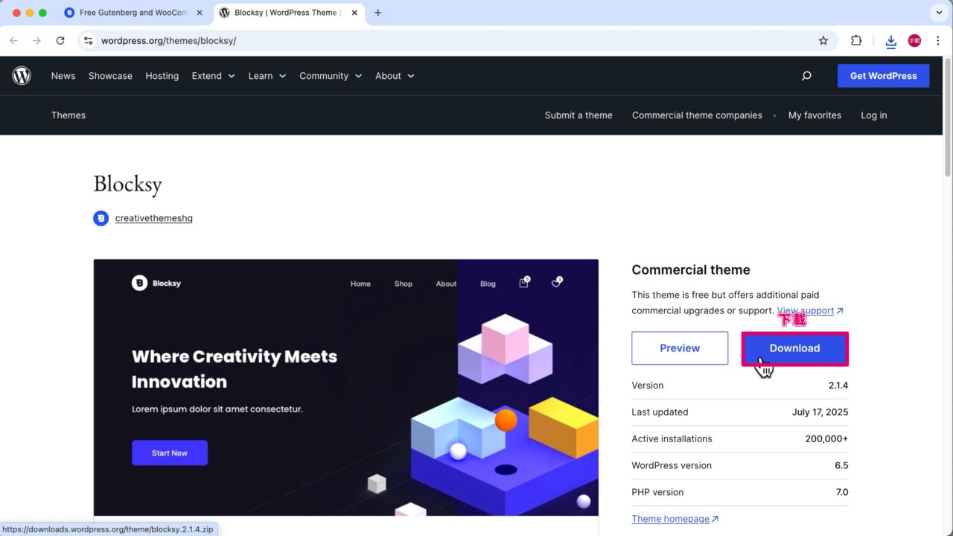This screenshot has width=953, height=536.
Task: Expand the Community dropdown menu
Action: click(x=330, y=76)
